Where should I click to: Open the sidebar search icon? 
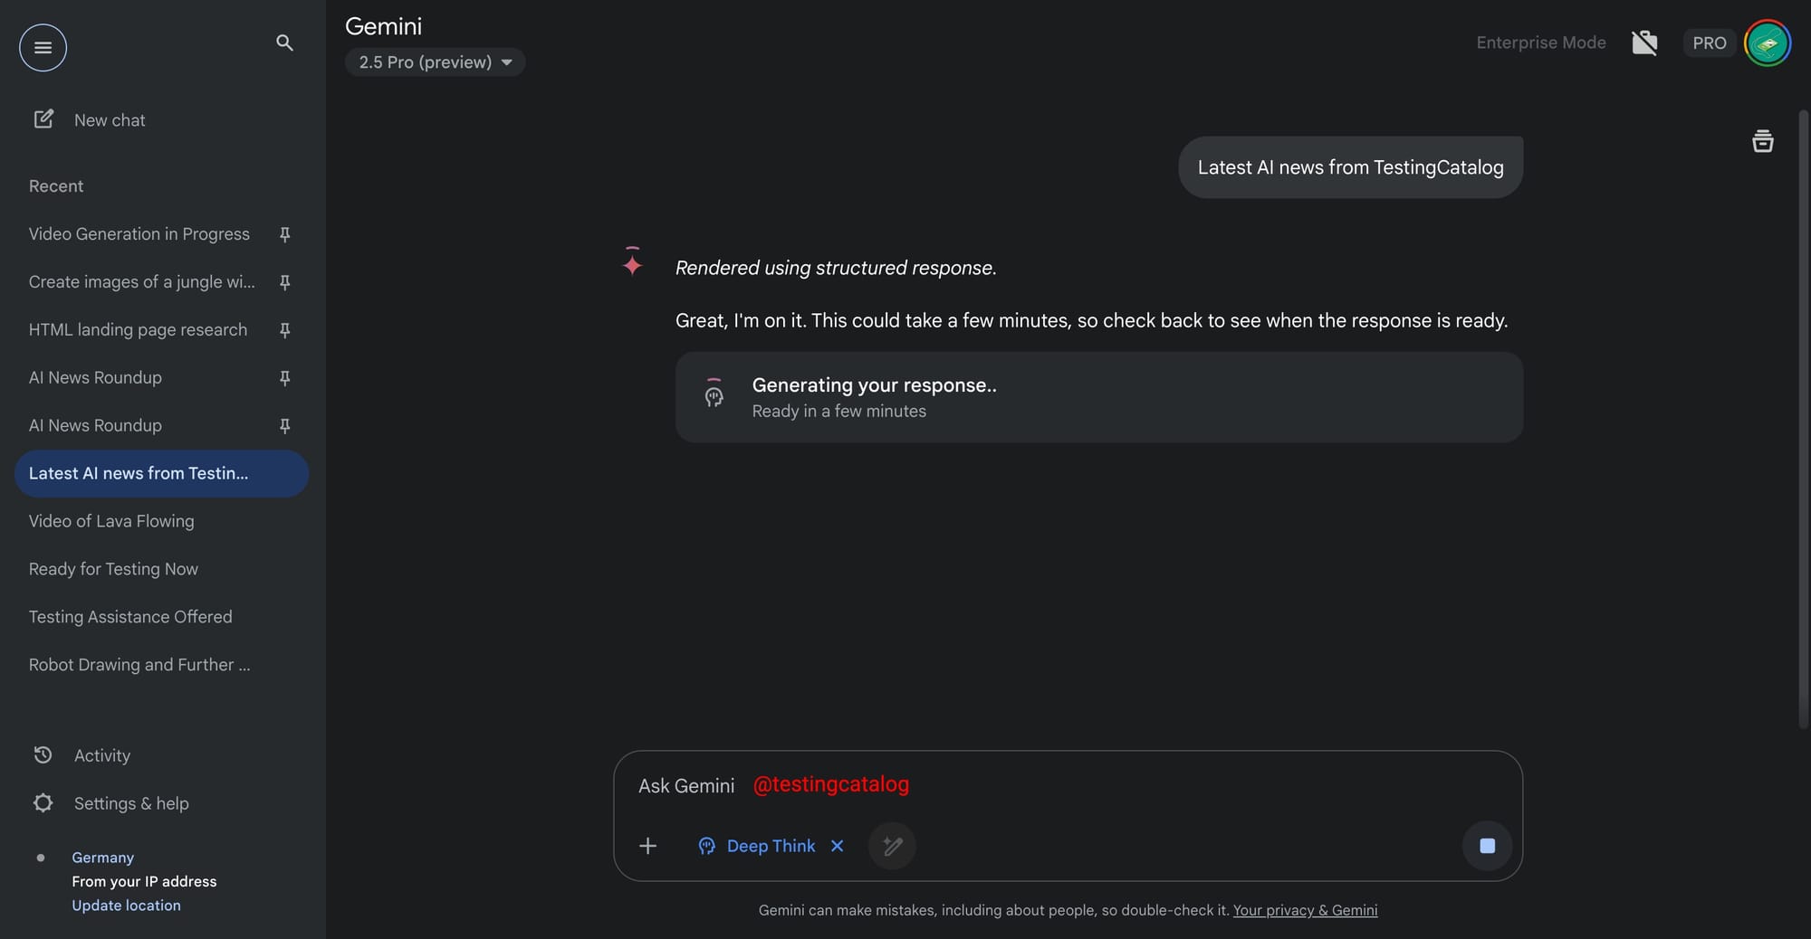point(284,43)
